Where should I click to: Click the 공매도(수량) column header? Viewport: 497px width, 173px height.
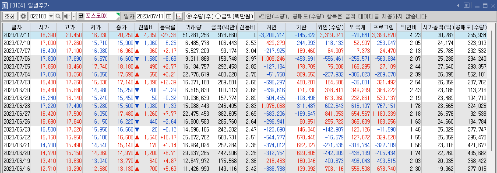(471, 27)
